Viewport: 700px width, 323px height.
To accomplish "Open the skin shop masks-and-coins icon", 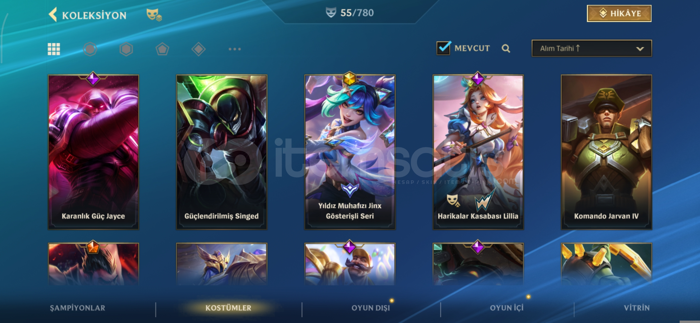I will click(154, 15).
